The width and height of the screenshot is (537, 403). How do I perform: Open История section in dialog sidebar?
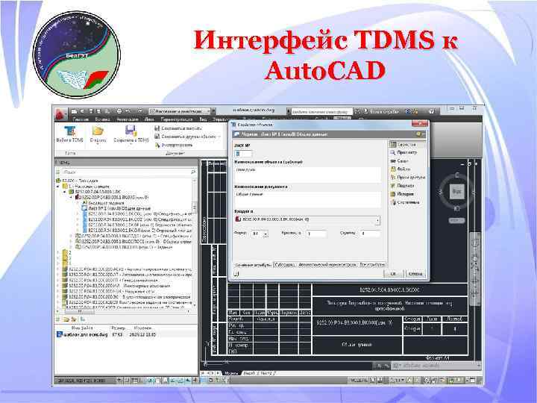(402, 194)
